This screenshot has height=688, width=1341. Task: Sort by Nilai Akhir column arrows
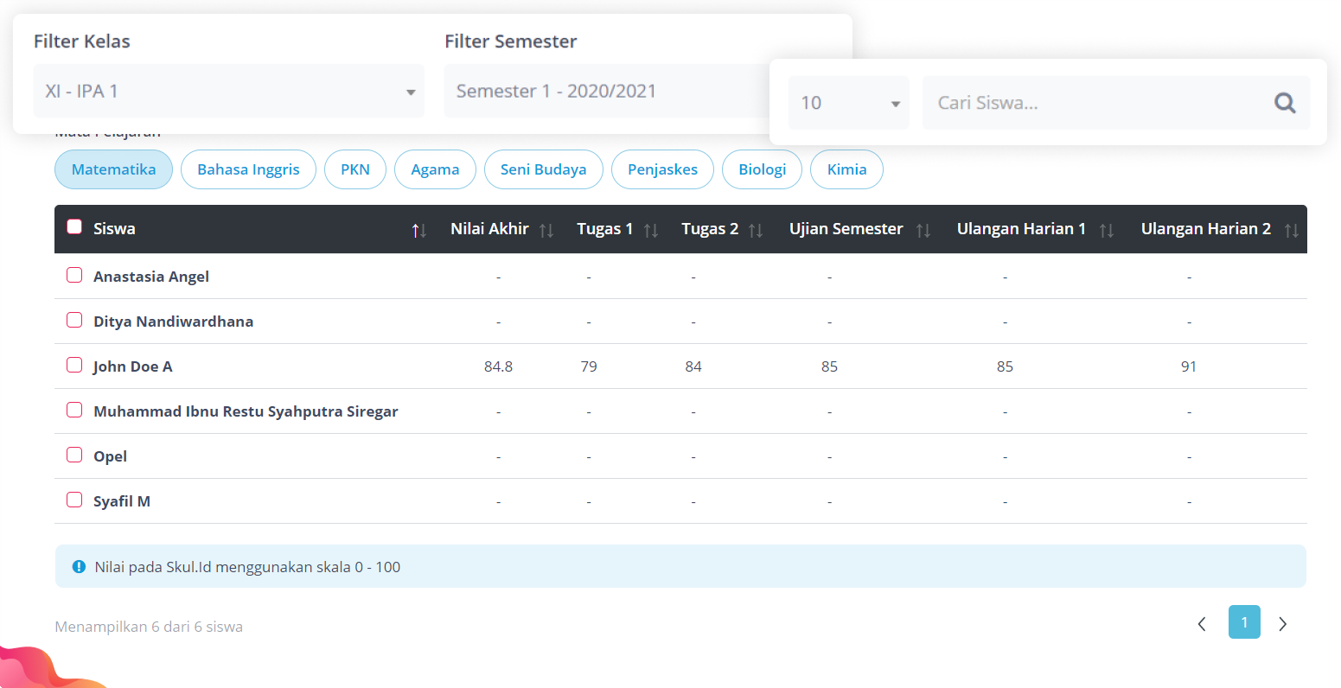(x=546, y=230)
